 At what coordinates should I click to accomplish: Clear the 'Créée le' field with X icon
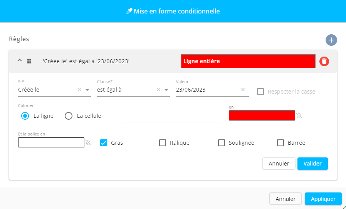pos(80,90)
